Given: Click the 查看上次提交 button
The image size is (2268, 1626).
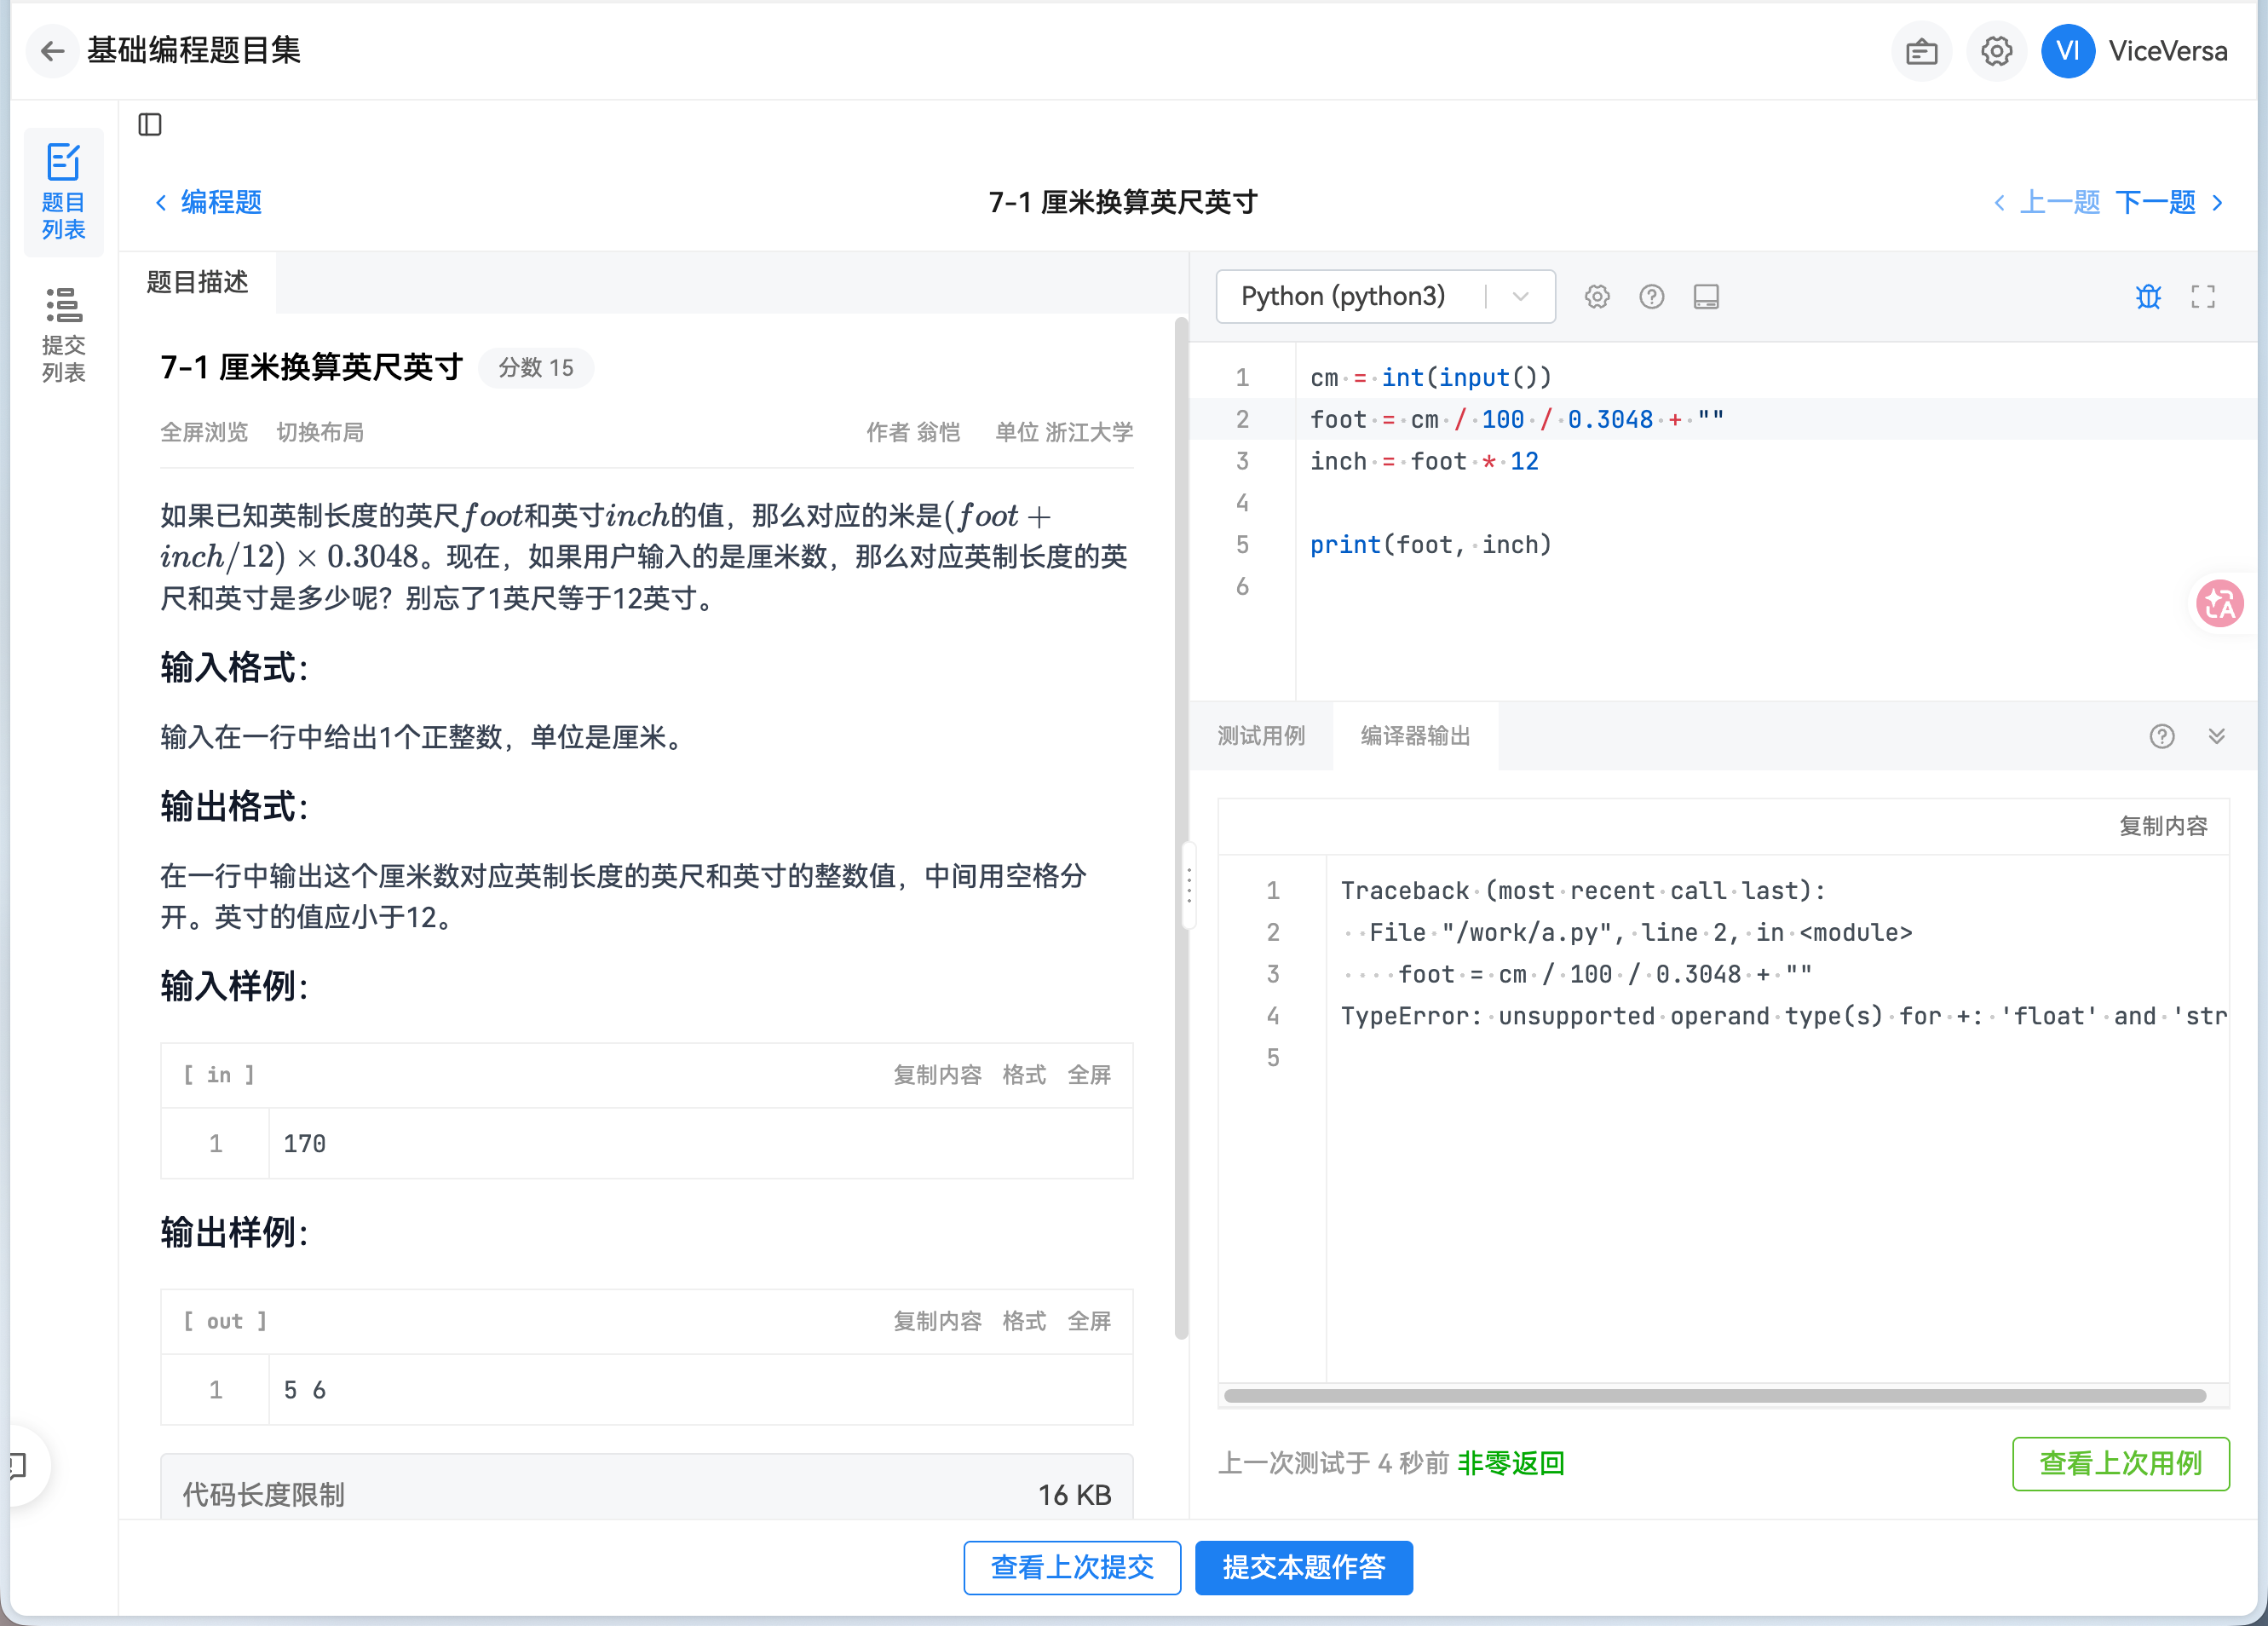Looking at the screenshot, I should tap(1072, 1568).
